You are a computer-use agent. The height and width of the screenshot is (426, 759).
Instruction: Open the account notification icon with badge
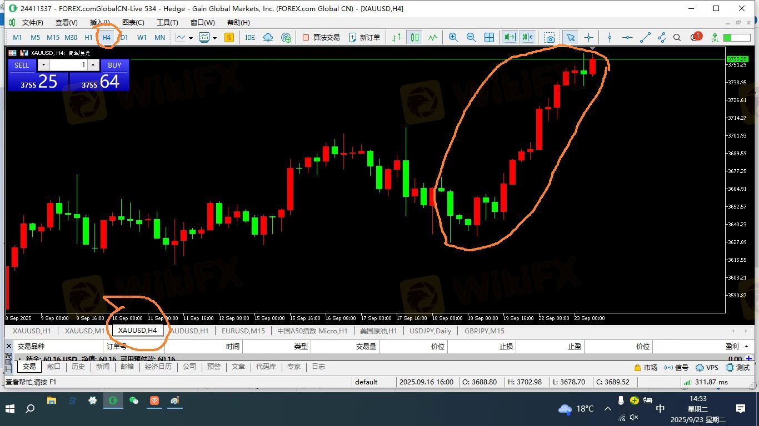click(x=696, y=37)
